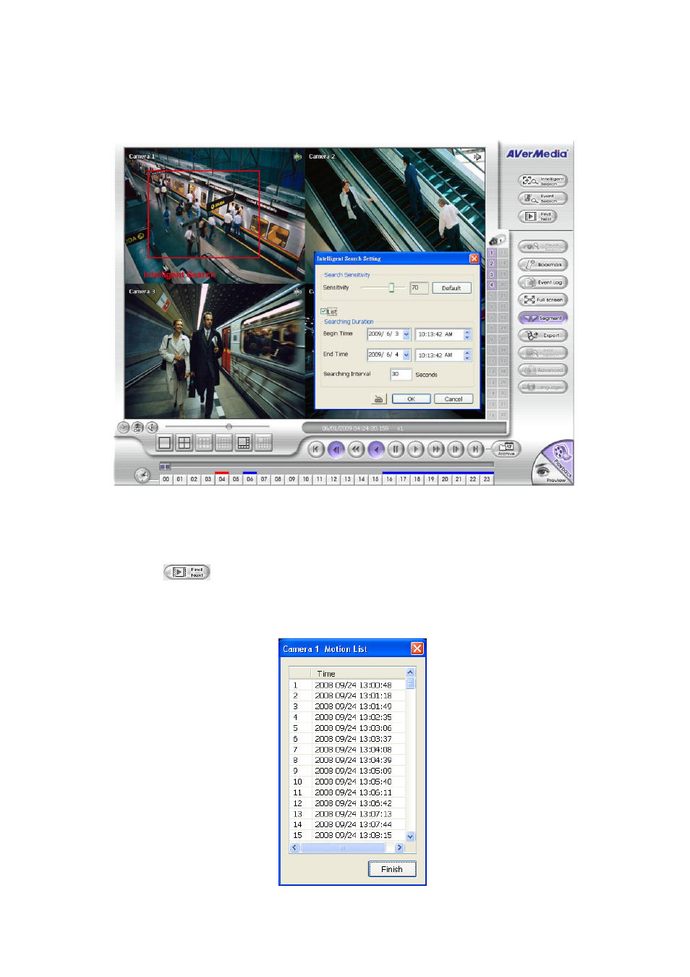Viewport: 690px width, 977px height.
Task: Jump to the end of the recording
Action: pyautogui.click(x=475, y=449)
